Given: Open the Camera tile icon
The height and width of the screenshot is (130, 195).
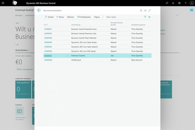Looking at the screenshot, I should tap(20, 111).
